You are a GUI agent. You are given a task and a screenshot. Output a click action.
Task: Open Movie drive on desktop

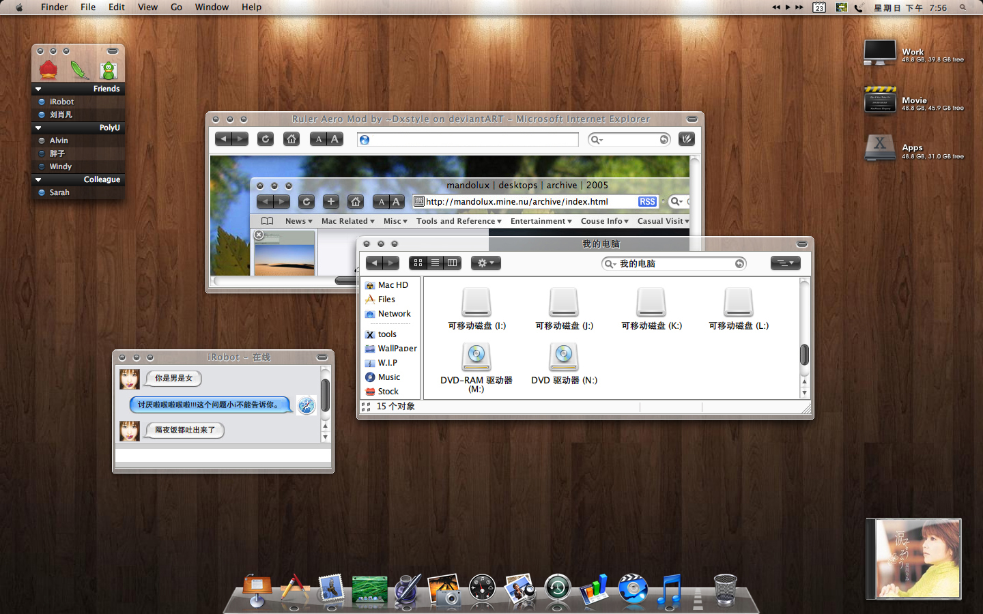879,100
